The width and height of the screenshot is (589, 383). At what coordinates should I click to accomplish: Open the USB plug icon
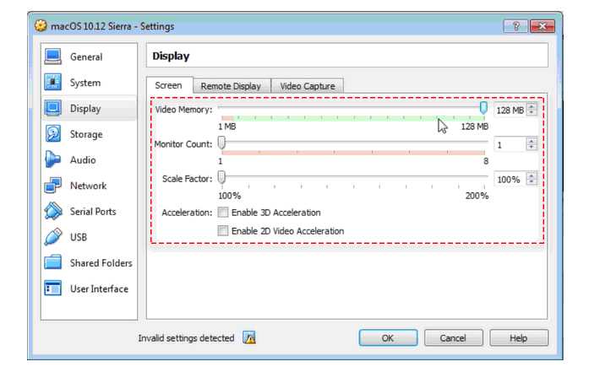click(52, 237)
